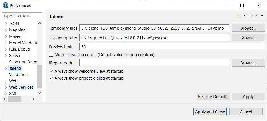Click the Apply and Close button
Screen dimensions: 267x121
pyautogui.click(x=210, y=112)
